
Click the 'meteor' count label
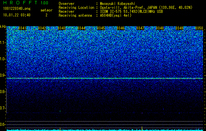(47, 10)
